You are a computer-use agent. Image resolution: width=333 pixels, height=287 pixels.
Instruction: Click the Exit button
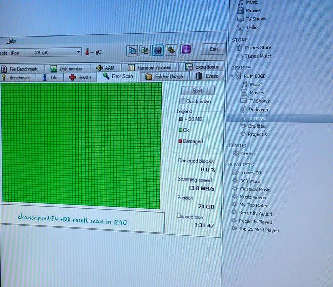pyautogui.click(x=214, y=49)
